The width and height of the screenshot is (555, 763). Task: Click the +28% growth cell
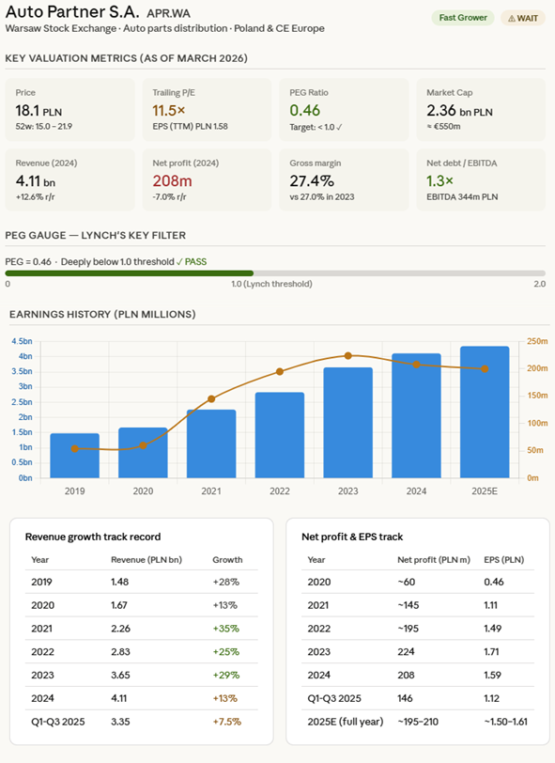[226, 582]
